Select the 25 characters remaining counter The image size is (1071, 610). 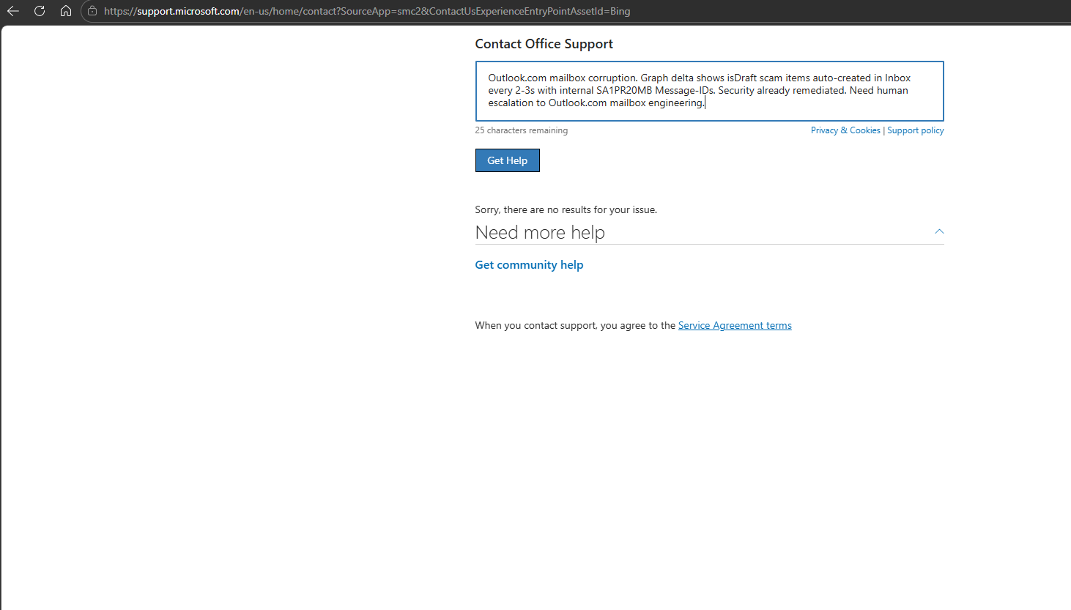(x=521, y=130)
